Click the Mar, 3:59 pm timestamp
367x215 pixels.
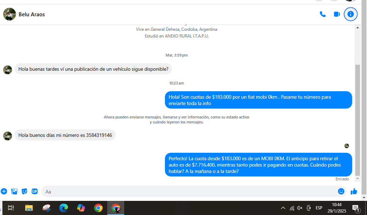[177, 55]
